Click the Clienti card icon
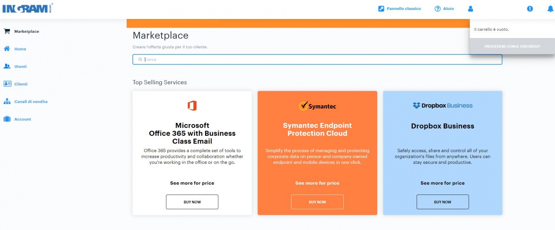 point(7,84)
